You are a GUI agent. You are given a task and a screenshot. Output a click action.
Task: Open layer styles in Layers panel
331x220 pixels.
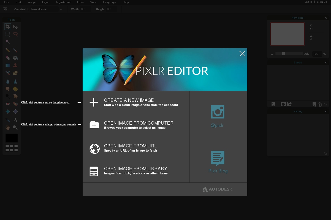[x=289, y=104]
